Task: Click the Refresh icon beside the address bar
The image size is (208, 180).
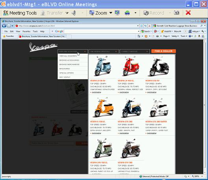Action: [145, 26]
